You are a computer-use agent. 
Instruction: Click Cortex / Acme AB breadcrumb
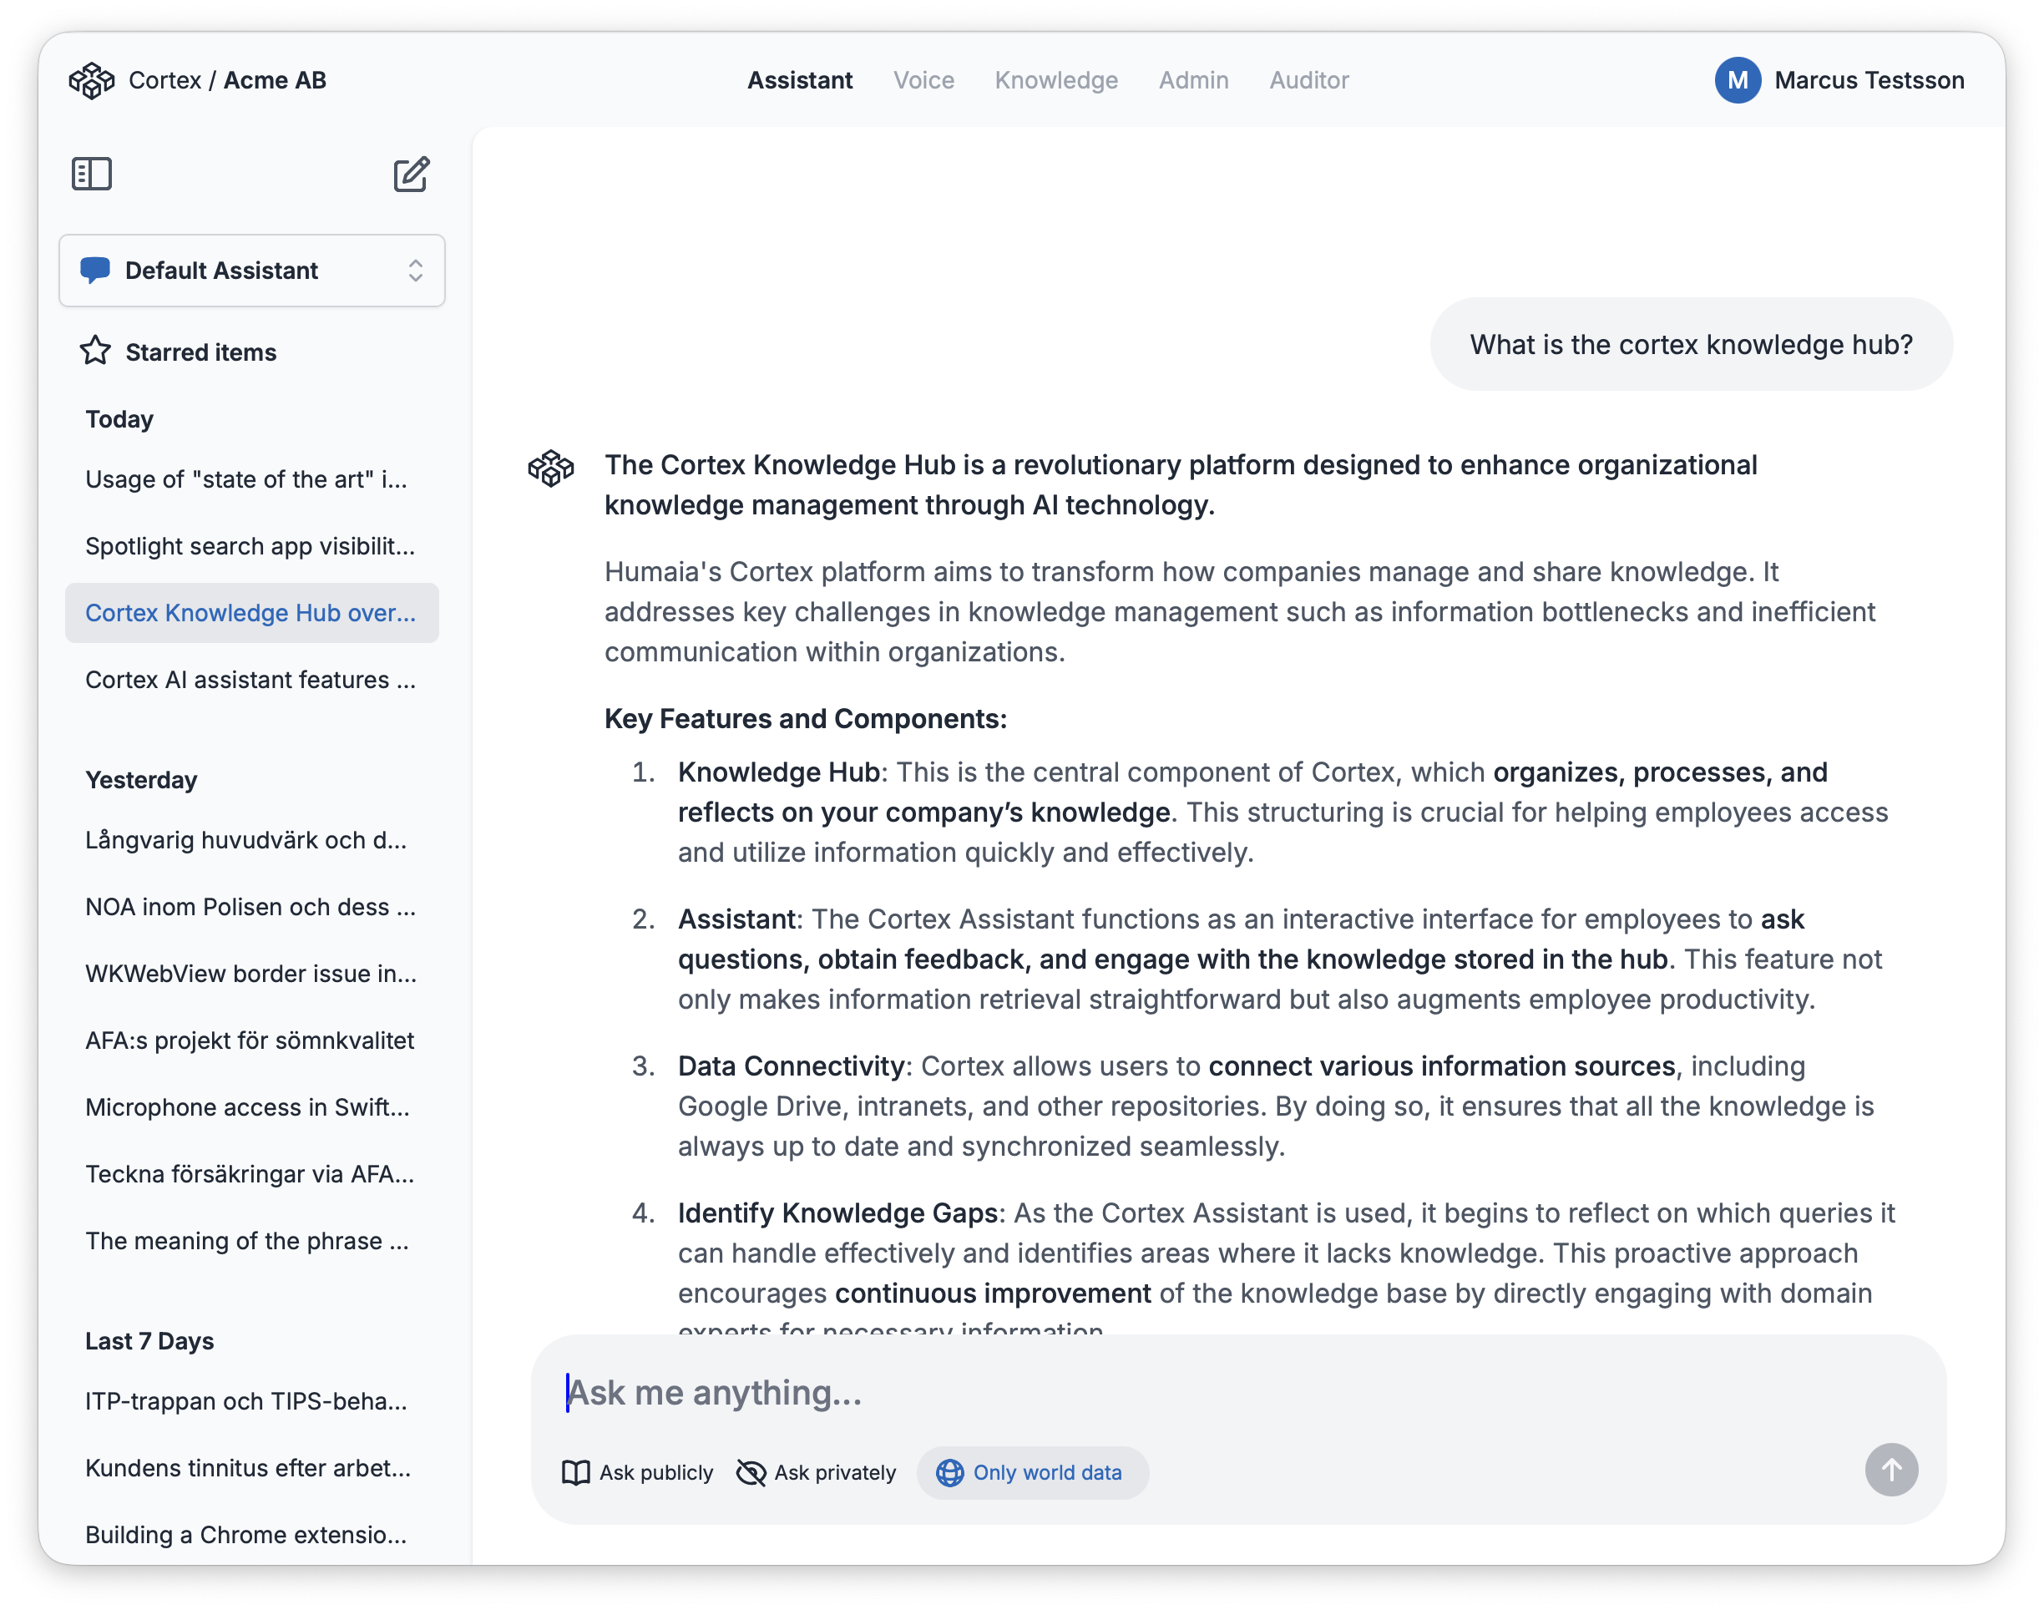[227, 80]
